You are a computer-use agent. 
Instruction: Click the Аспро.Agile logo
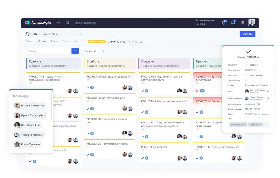(x=38, y=22)
